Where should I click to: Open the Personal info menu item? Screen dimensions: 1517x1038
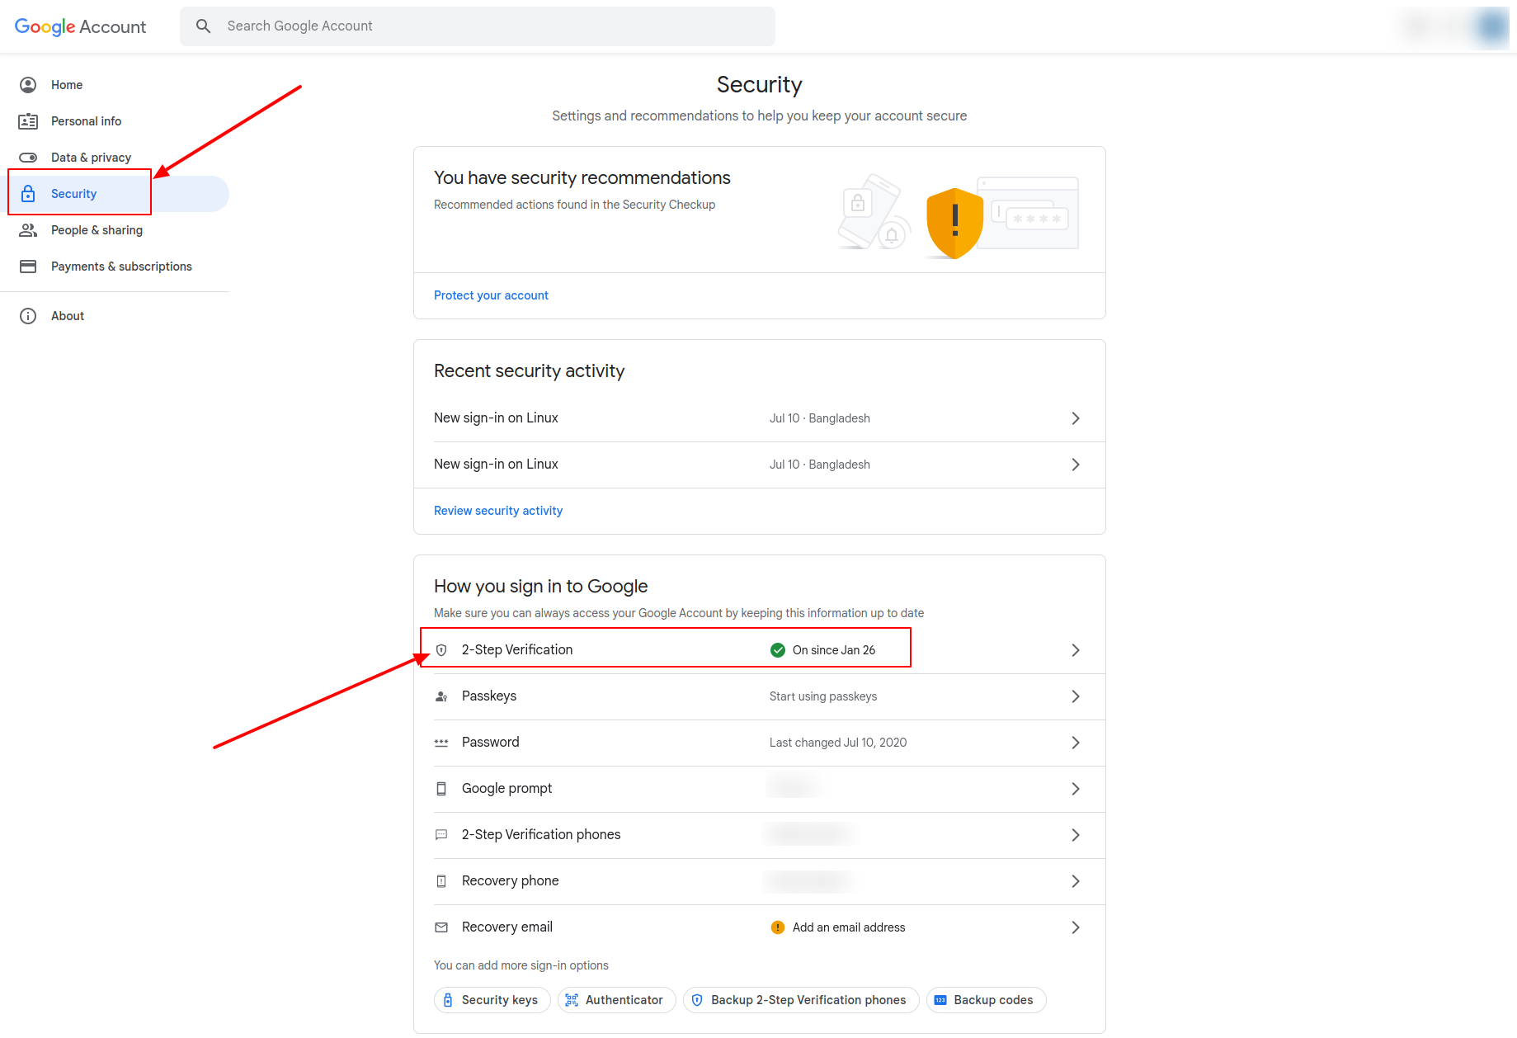[86, 121]
